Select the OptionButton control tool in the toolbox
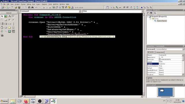This screenshot has width=185, height=104. click(13, 20)
